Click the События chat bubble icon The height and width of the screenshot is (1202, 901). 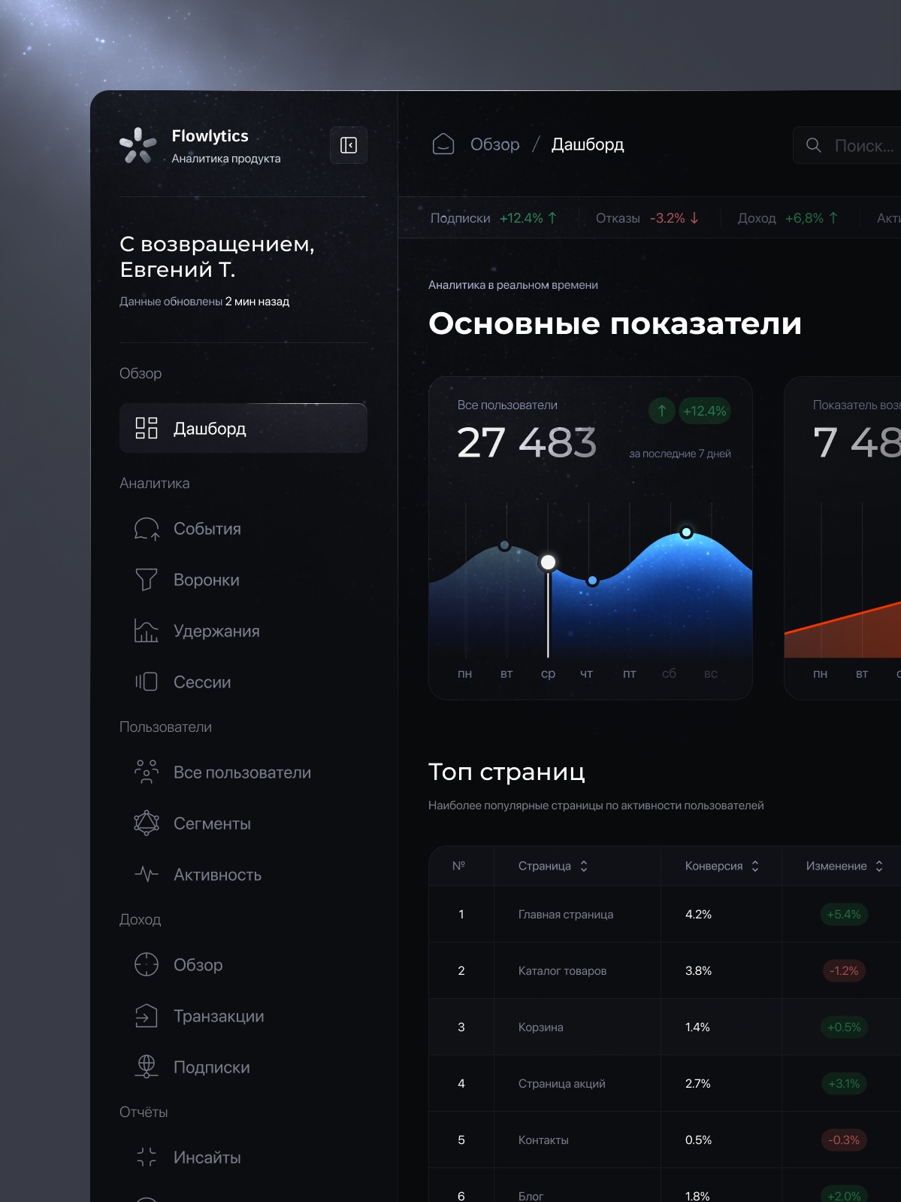pos(147,529)
